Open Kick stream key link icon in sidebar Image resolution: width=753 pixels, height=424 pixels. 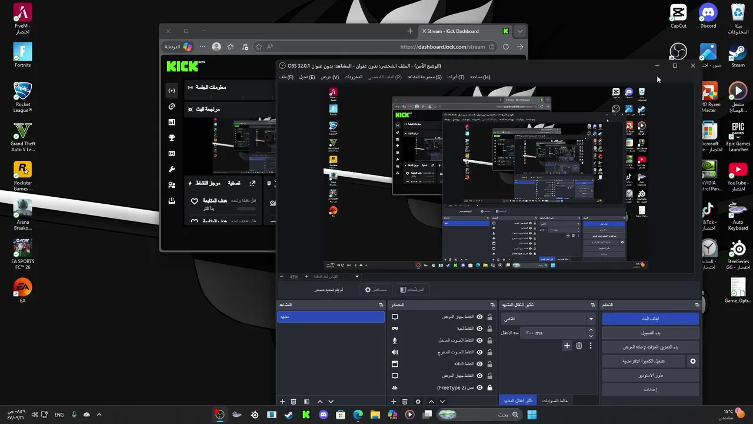(172, 107)
